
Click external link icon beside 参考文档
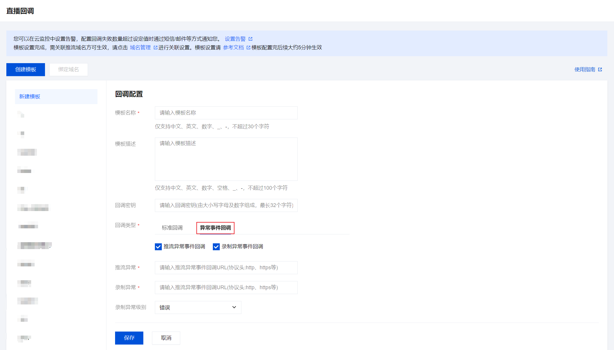[x=248, y=48]
